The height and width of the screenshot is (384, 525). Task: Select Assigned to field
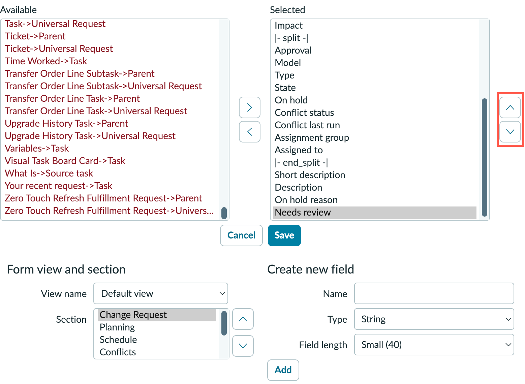click(375, 150)
